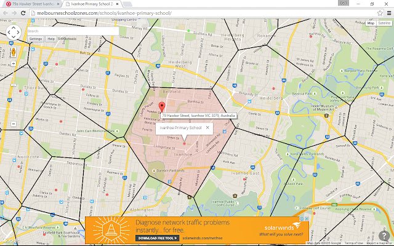Switch to the 79a Hawker Street Ivanhoe tab
Image resolution: width=394 pixels, height=246 pixels.
pyautogui.click(x=33, y=4)
